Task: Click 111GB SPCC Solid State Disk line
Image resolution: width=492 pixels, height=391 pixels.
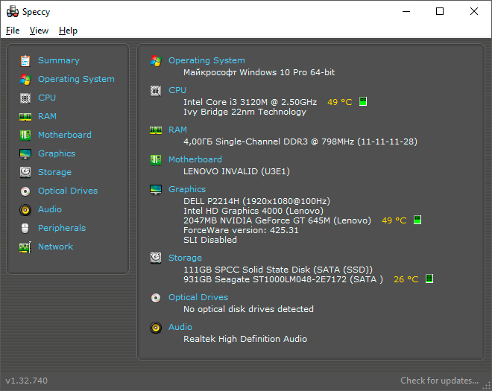Action: tap(278, 270)
